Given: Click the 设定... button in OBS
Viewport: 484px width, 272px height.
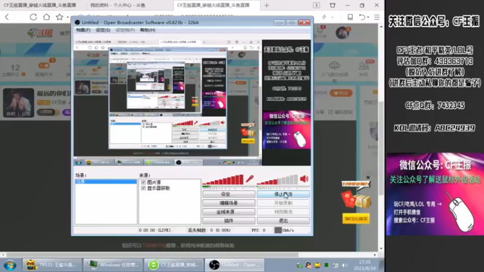Looking at the screenshot, I should (229, 194).
